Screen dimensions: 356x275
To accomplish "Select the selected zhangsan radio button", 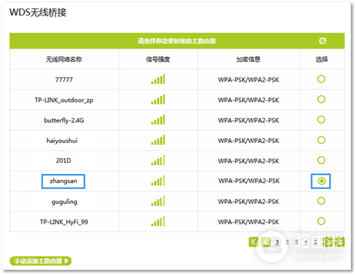I will pyautogui.click(x=321, y=181).
